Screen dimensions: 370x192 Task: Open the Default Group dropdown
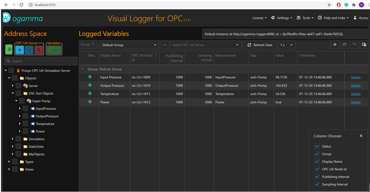[x=129, y=45]
